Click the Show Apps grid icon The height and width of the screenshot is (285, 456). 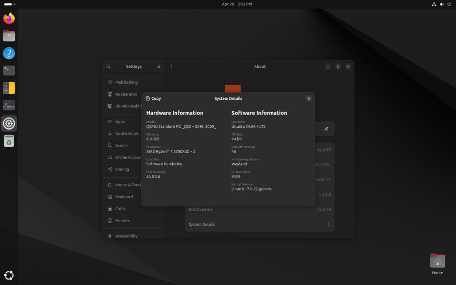coord(9,275)
